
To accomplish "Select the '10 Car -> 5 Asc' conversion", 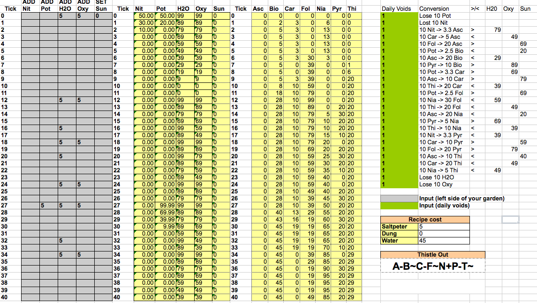I will (444, 37).
